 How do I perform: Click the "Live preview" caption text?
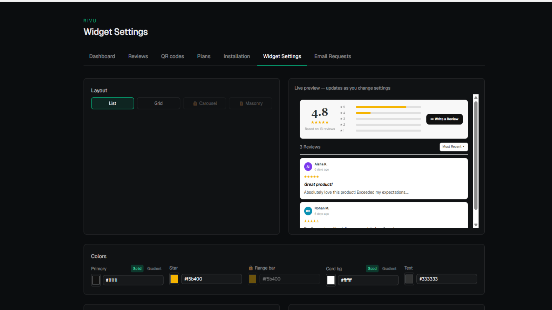point(342,88)
